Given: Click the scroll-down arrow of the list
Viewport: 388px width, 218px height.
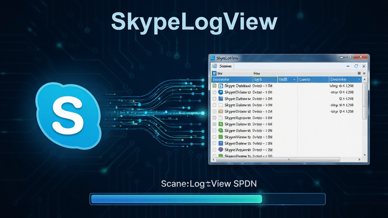Looking at the screenshot, I should [365, 155].
